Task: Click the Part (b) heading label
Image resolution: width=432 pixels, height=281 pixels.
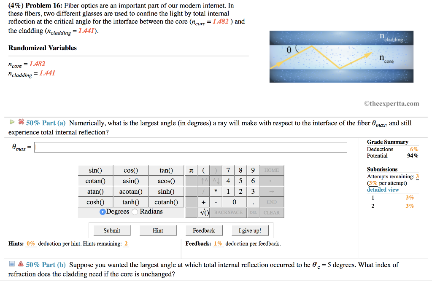Action: (46, 265)
